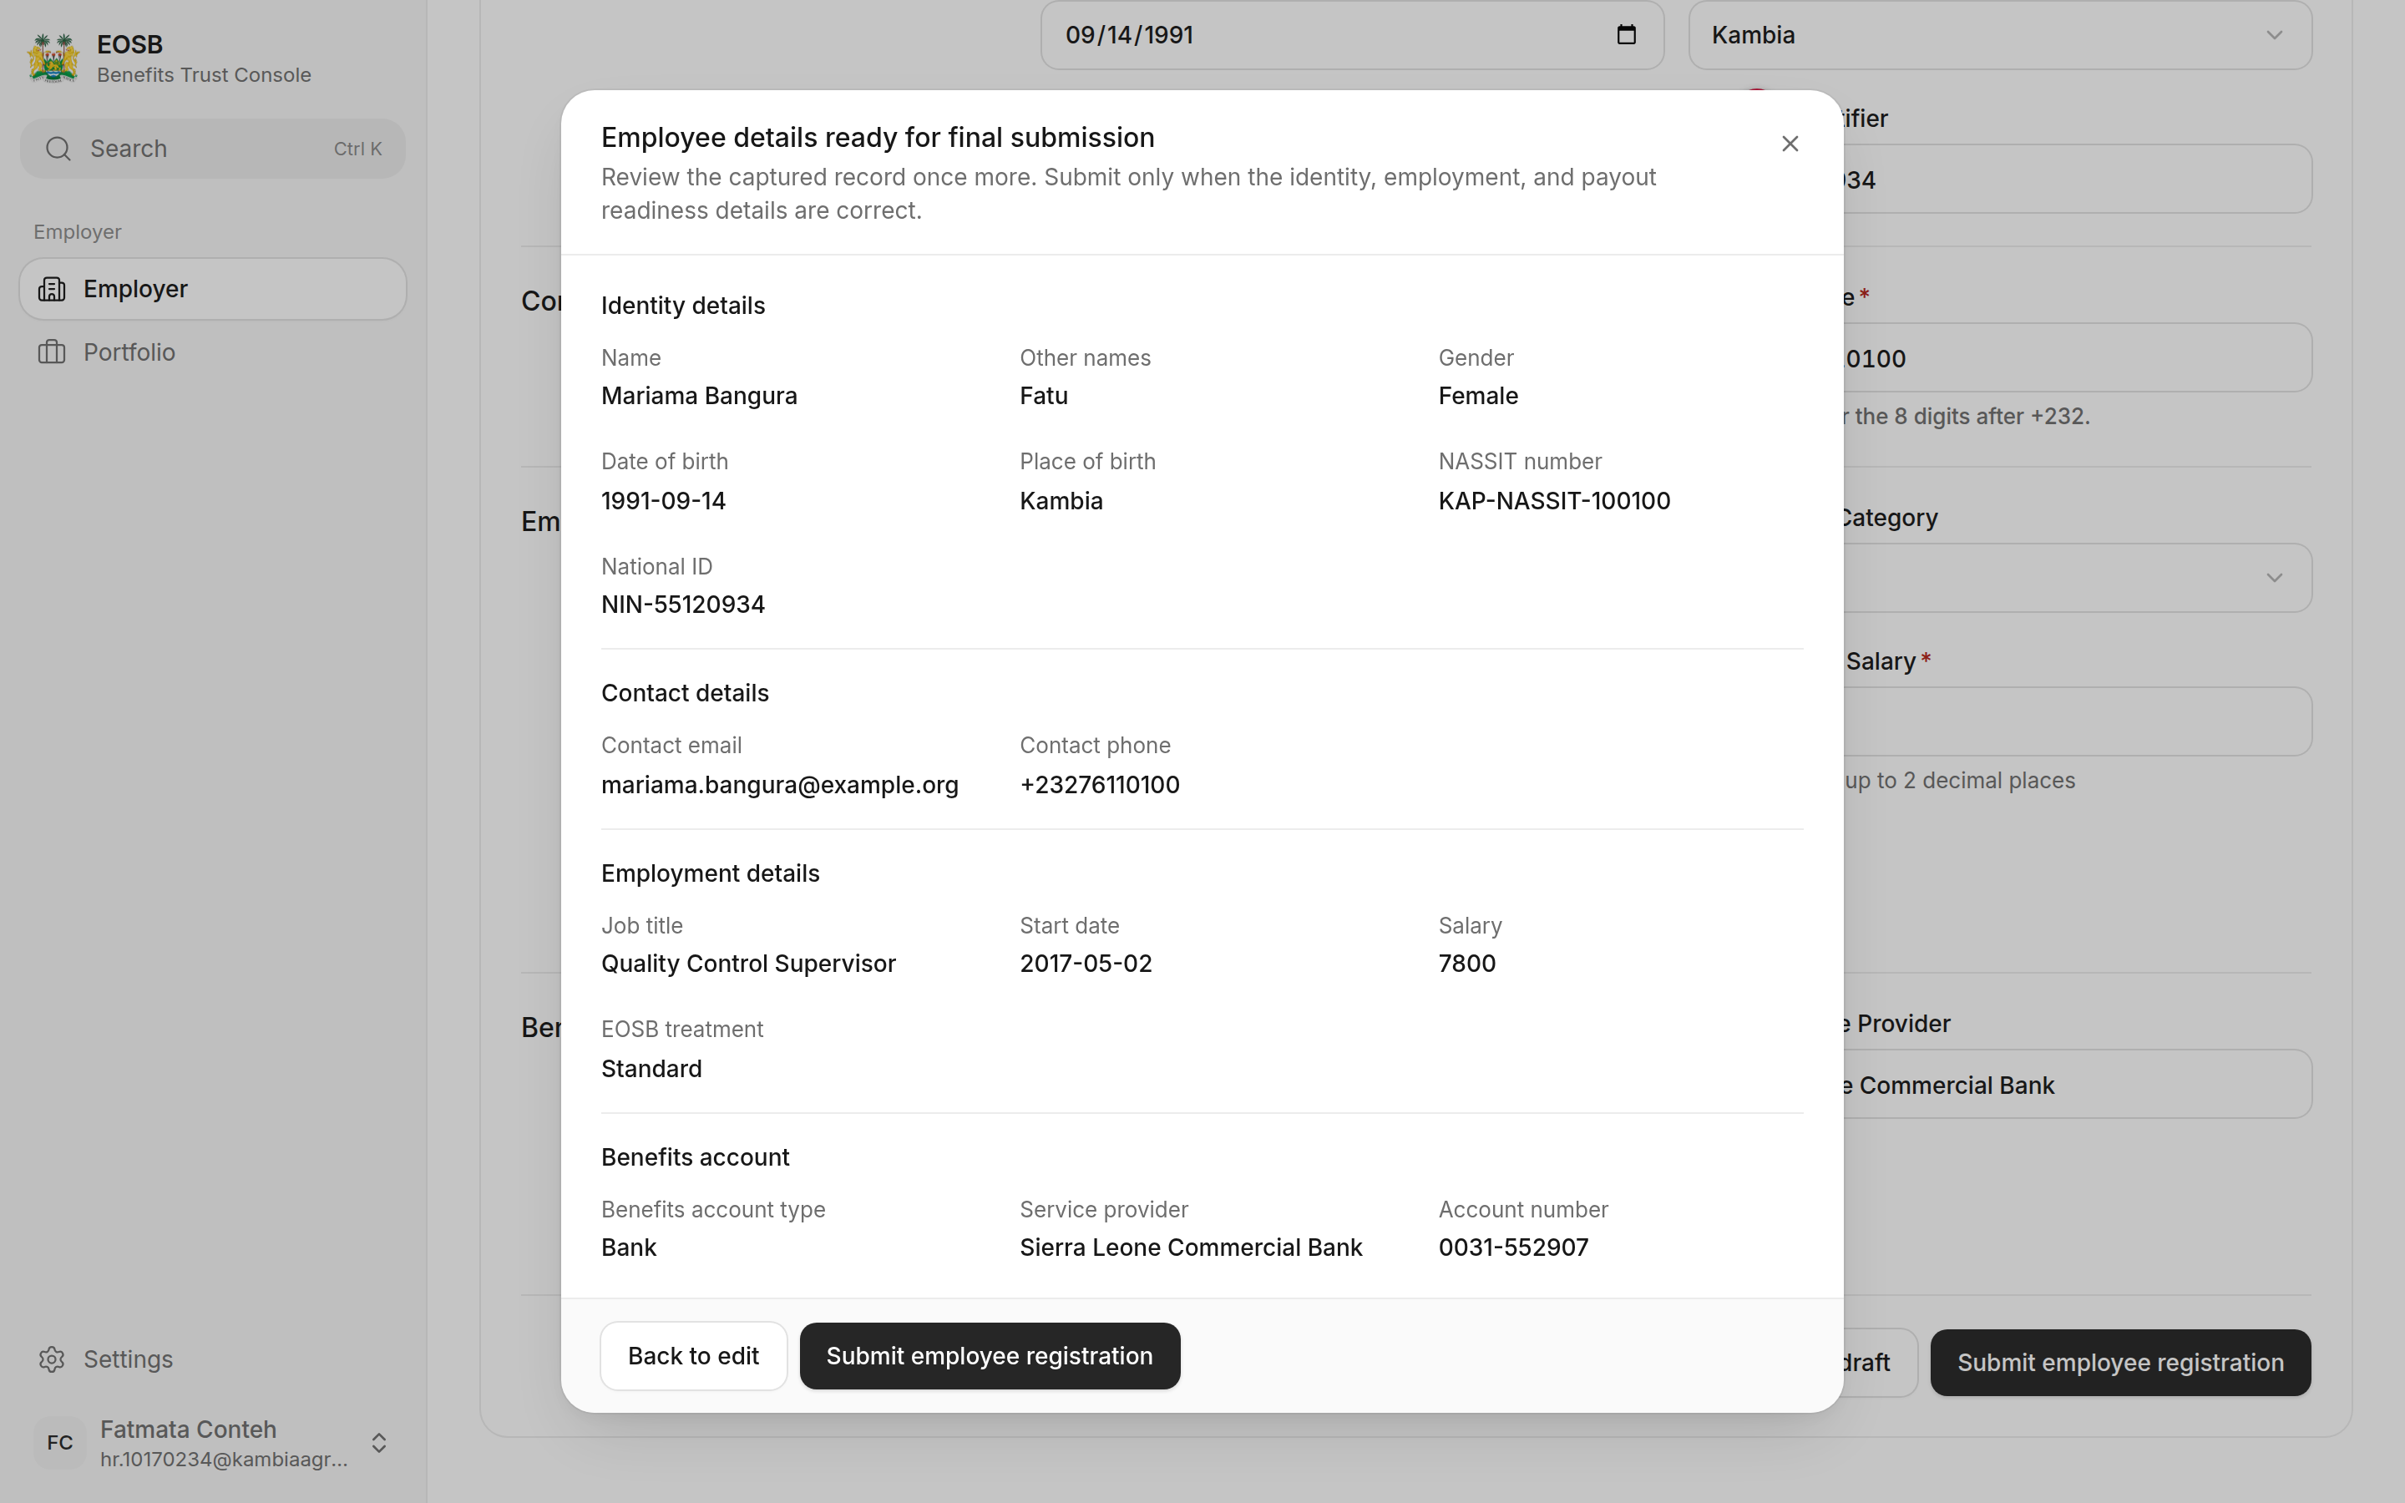Click the Mariama Bangura name value
2405x1503 pixels.
click(699, 396)
